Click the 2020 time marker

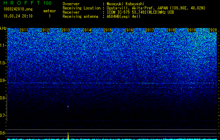click(213, 30)
